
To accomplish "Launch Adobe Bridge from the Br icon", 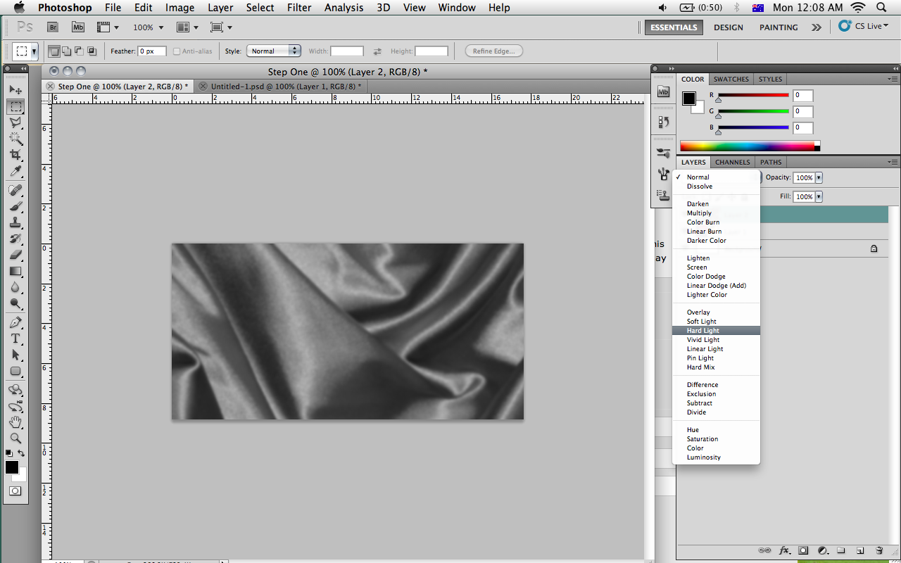I will point(53,27).
